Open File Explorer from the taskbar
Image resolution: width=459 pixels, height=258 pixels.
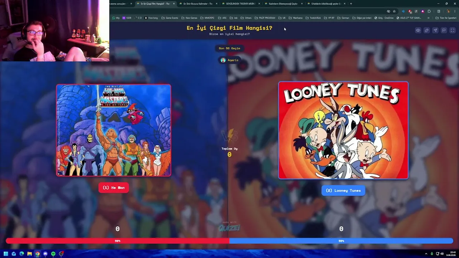pos(29,254)
